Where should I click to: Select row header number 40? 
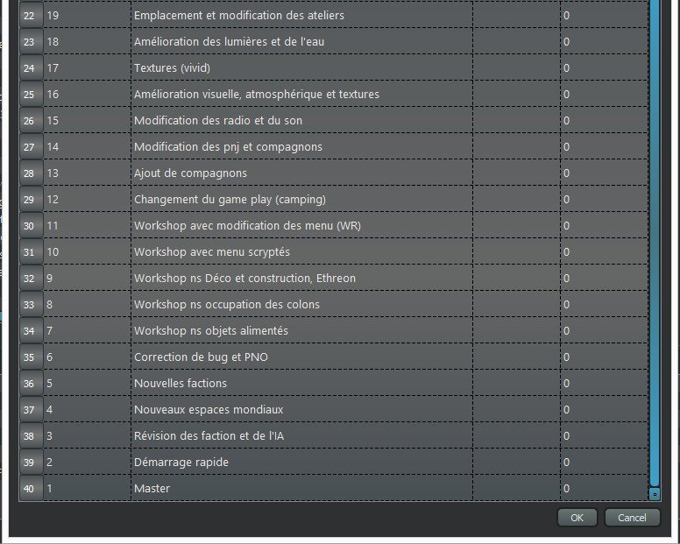(30, 489)
